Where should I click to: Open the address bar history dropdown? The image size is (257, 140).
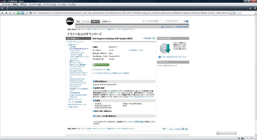(231, 13)
